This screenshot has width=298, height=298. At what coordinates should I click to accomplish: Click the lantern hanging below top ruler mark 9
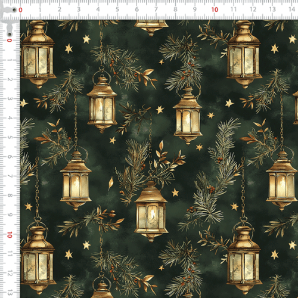pyautogui.click(x=188, y=116)
